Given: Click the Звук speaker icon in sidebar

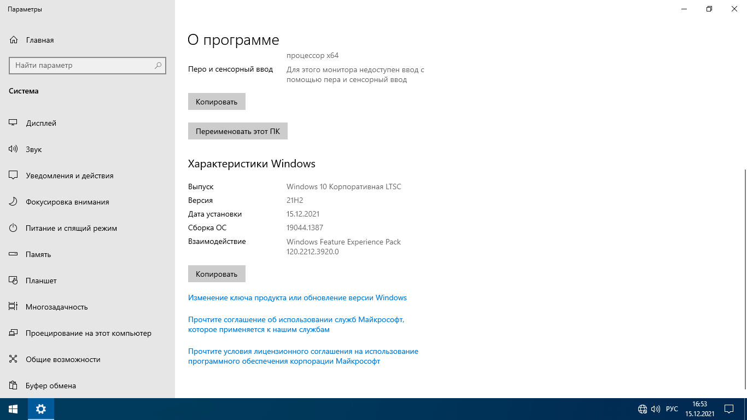Looking at the screenshot, I should [x=14, y=149].
